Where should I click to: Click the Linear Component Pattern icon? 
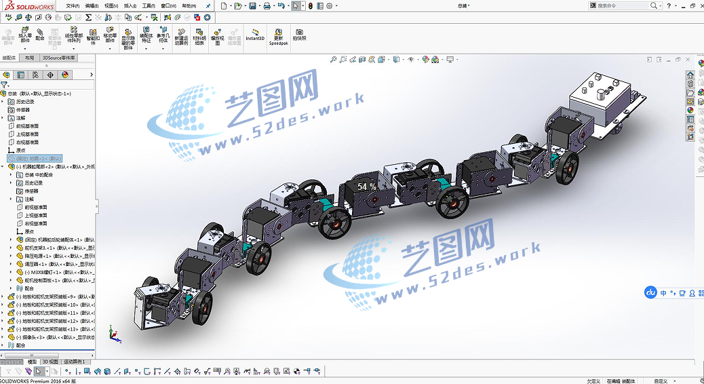tap(73, 30)
